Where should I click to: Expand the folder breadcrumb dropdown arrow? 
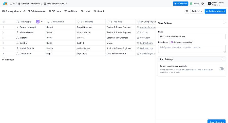(14, 4)
